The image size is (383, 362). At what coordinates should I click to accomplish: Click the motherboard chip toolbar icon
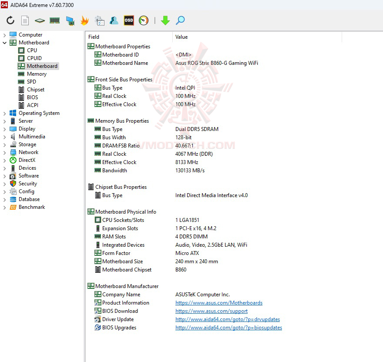point(40,20)
